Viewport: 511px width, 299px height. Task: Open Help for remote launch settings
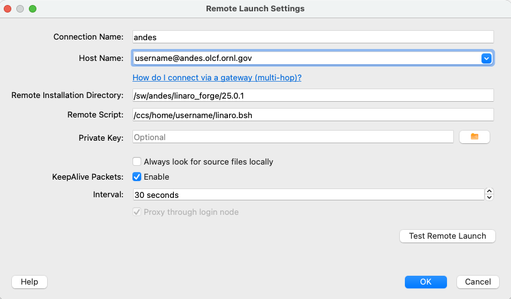tap(30, 281)
